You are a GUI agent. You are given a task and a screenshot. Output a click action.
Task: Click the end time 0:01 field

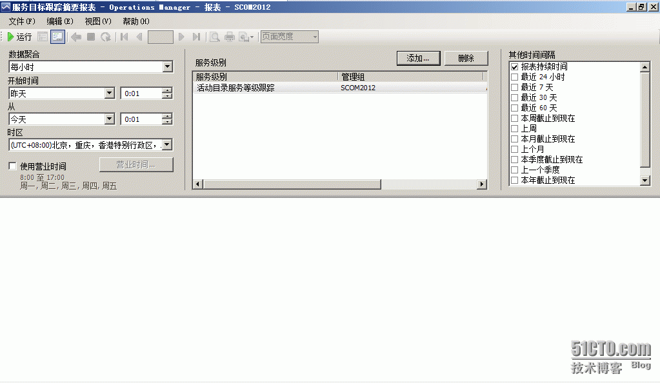(x=142, y=119)
